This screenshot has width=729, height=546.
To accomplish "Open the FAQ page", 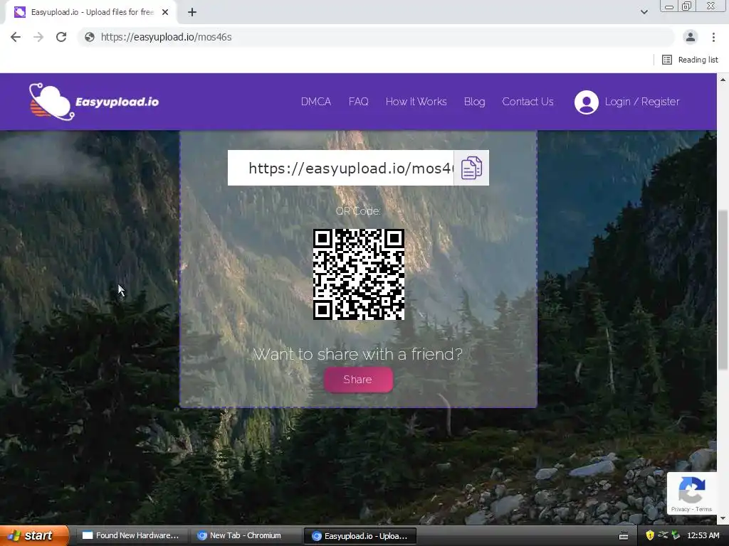I will pos(359,102).
